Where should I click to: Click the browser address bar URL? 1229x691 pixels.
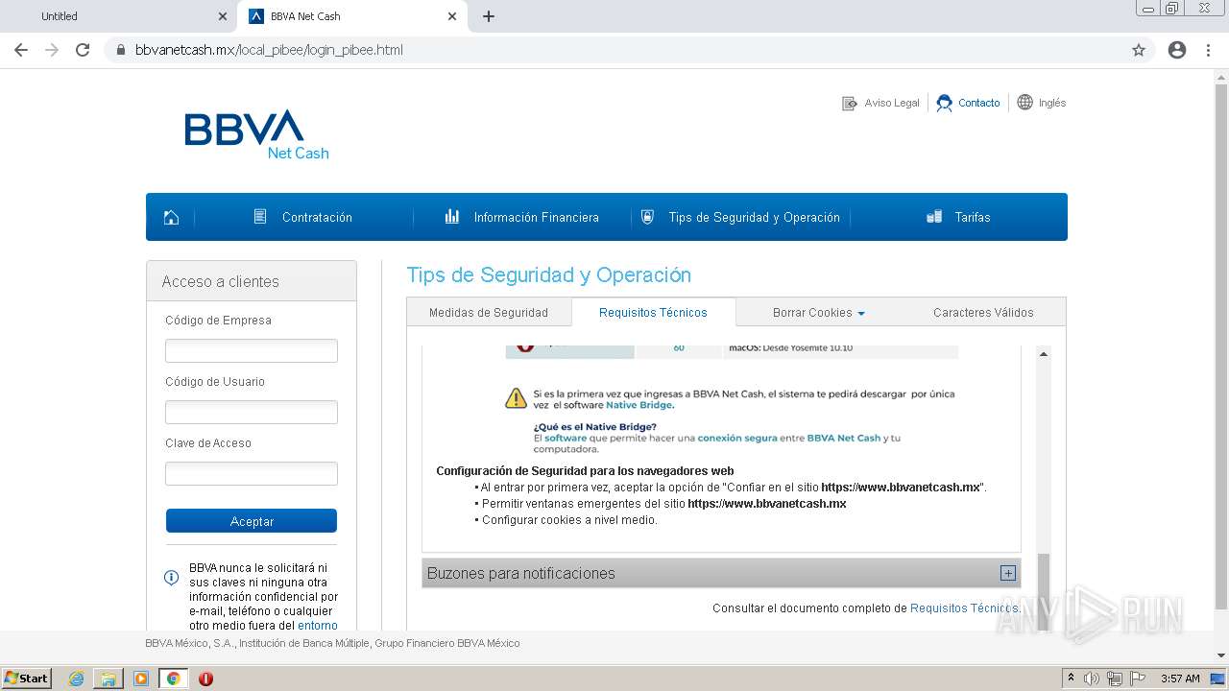[269, 50]
